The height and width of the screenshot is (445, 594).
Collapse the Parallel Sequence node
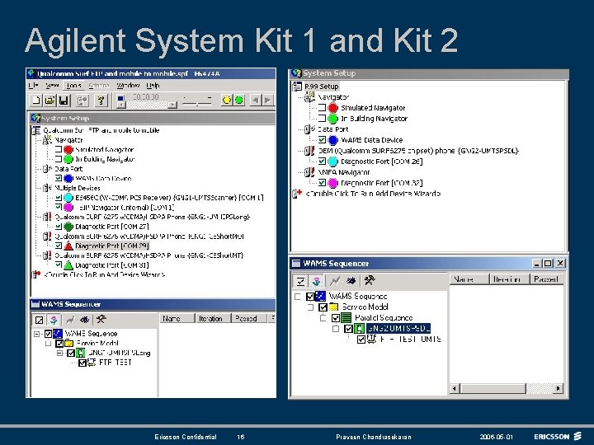click(323, 318)
